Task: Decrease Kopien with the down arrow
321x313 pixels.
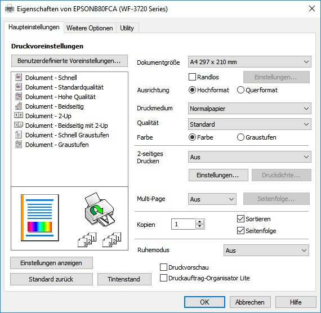Action: [199, 226]
